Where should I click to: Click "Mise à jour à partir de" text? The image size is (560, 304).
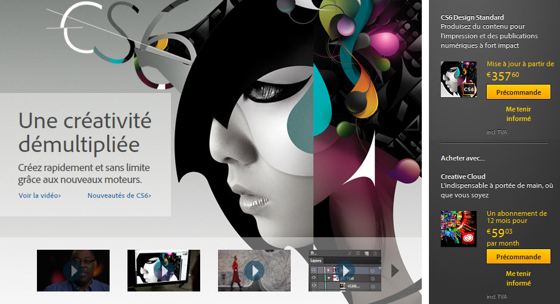[x=520, y=64]
